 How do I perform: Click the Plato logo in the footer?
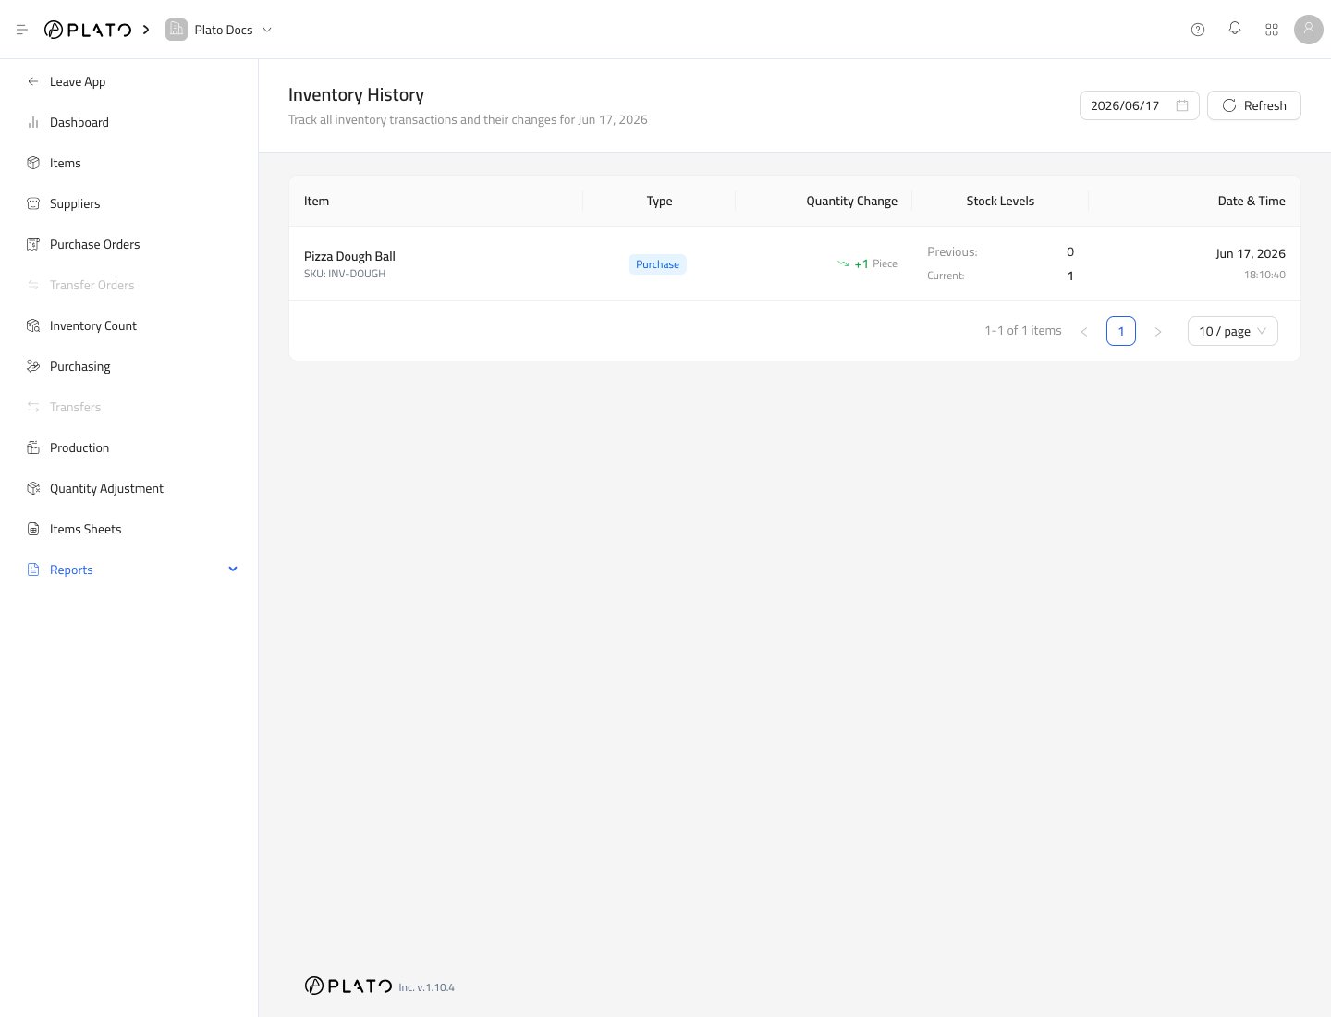tap(348, 986)
